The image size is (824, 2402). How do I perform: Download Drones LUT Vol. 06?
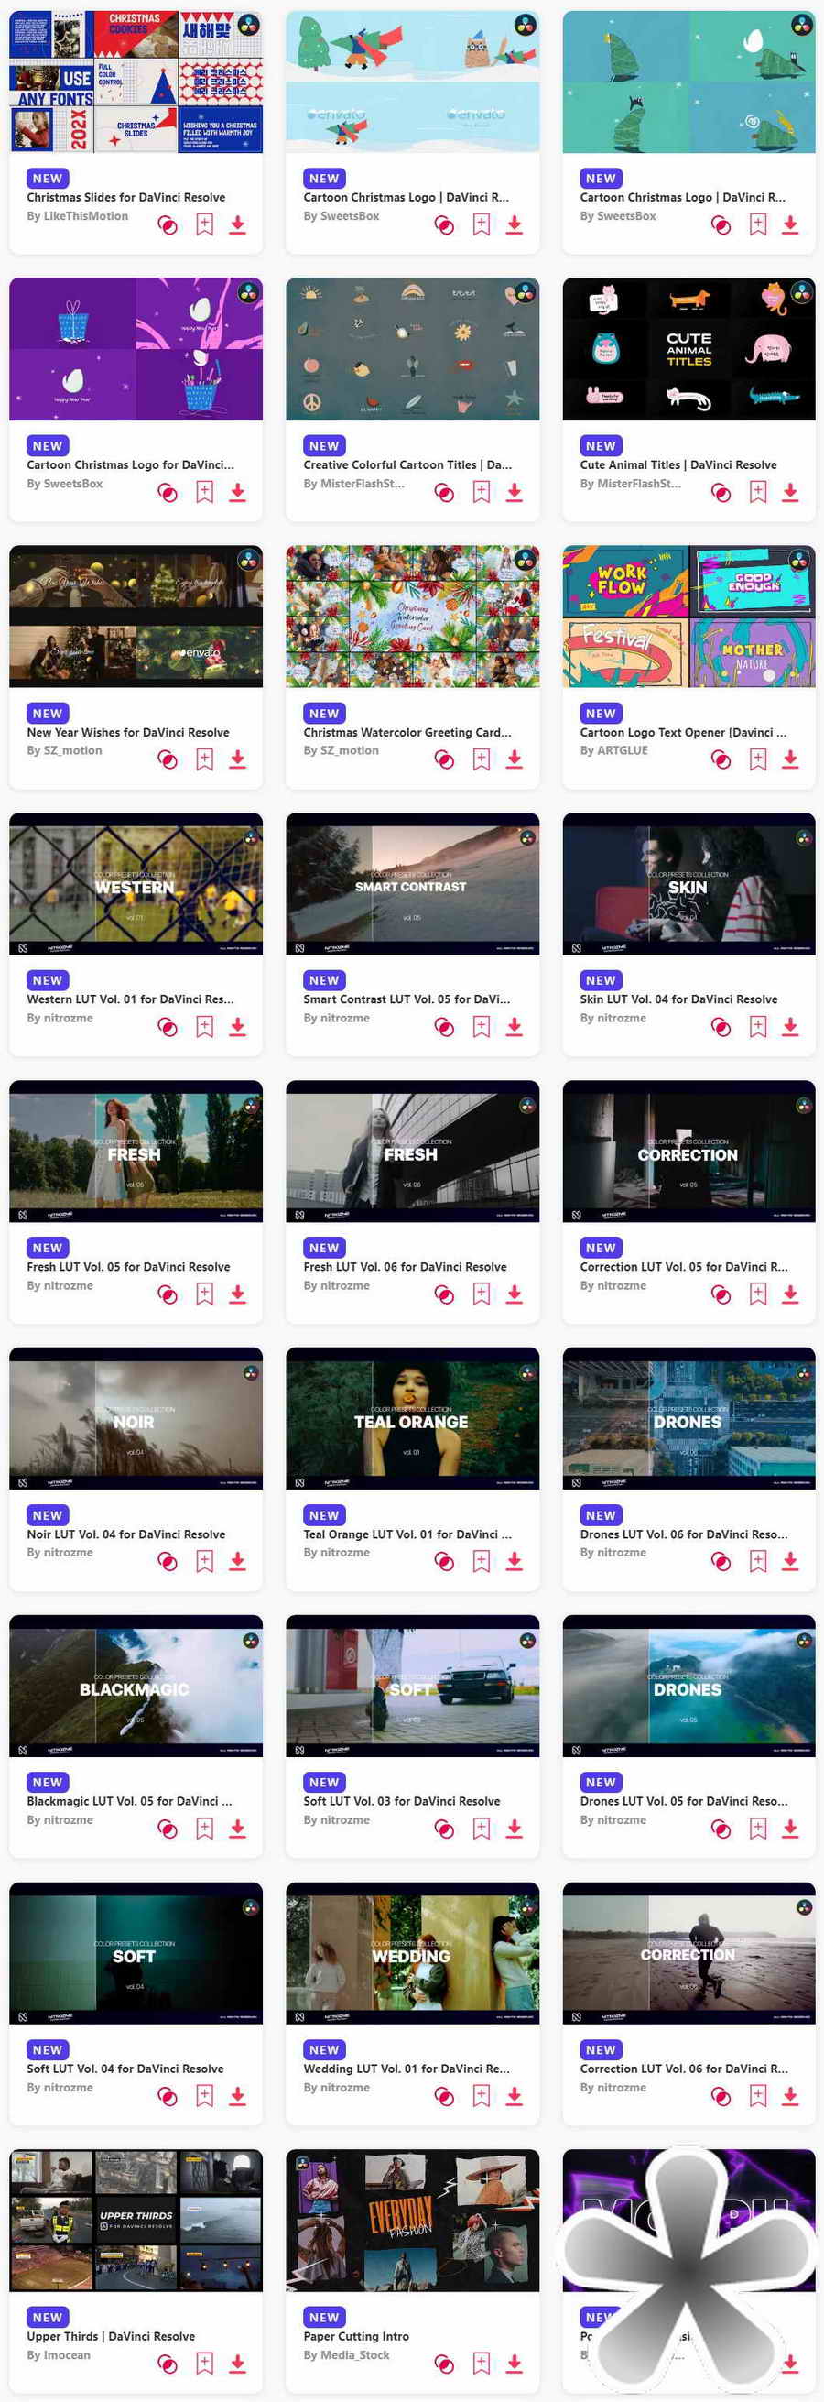790,1562
